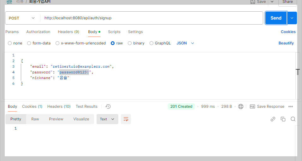This screenshot has width=302, height=161.
Task: Select the GraphQL body radio option
Action: click(x=151, y=43)
